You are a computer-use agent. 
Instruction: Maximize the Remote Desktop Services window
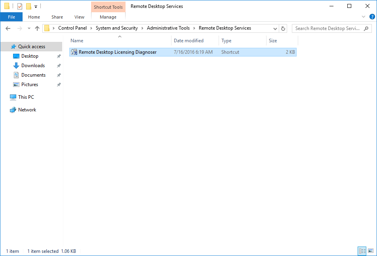click(x=349, y=6)
